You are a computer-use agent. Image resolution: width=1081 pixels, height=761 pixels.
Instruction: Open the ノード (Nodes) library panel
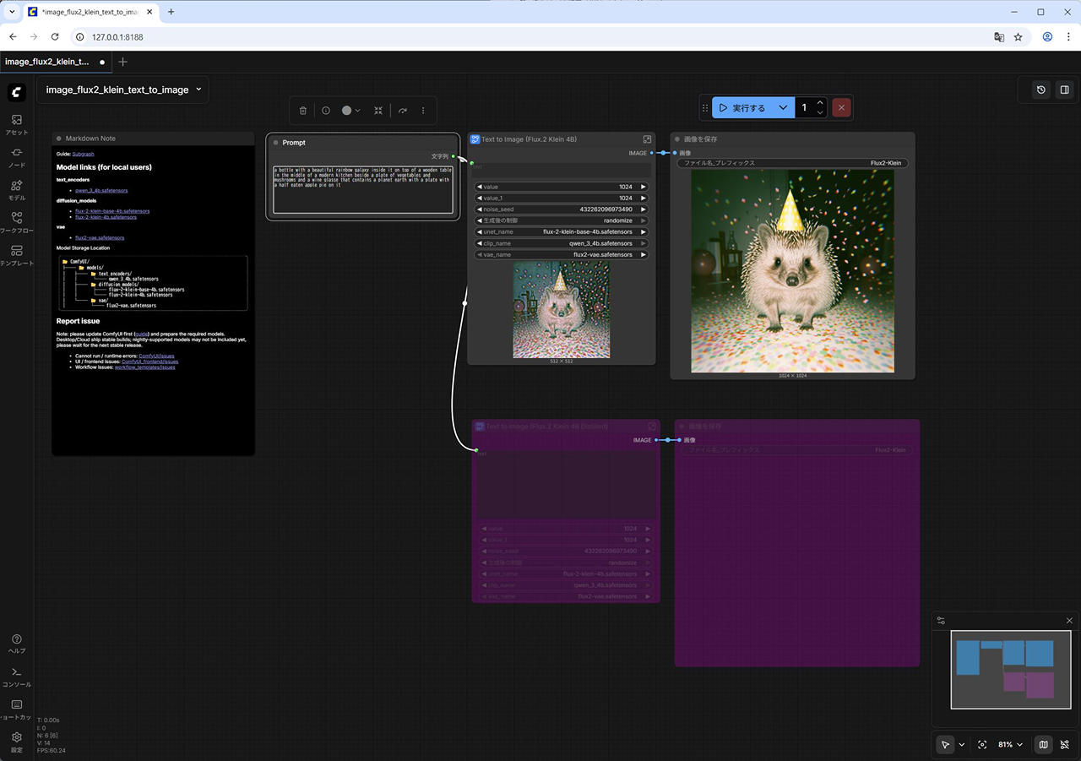click(17, 157)
